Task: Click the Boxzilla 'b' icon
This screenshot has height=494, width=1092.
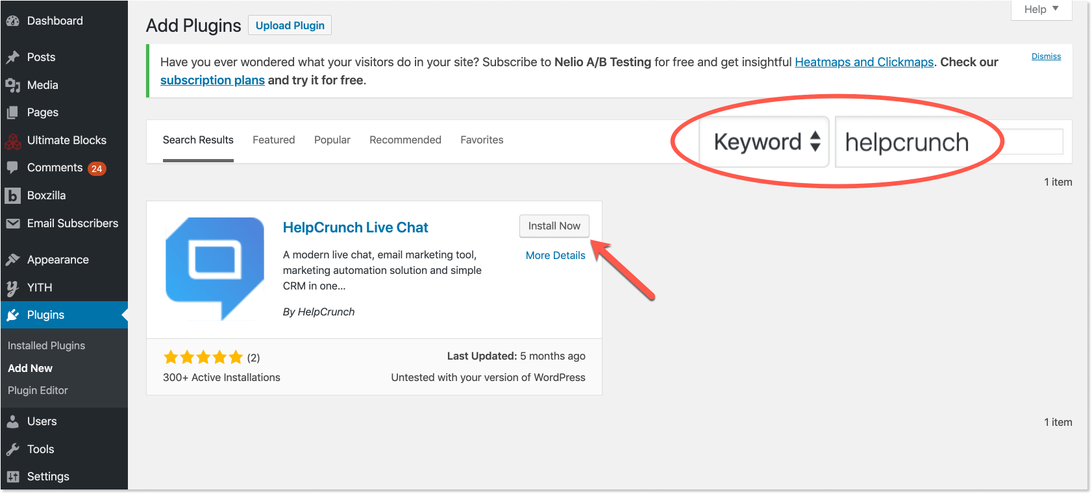Action: tap(13, 195)
